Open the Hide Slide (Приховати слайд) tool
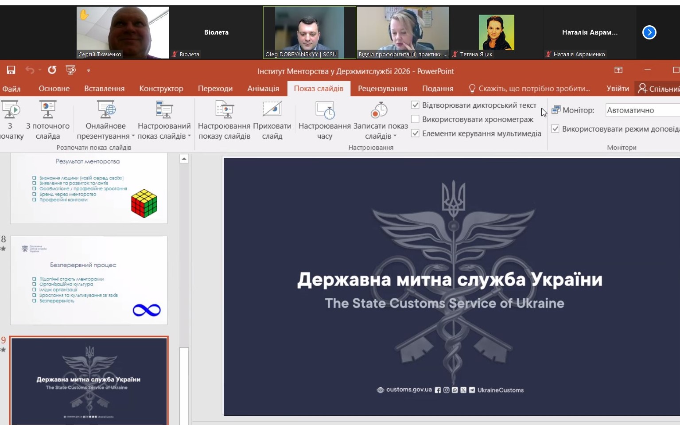This screenshot has width=680, height=425. [272, 110]
